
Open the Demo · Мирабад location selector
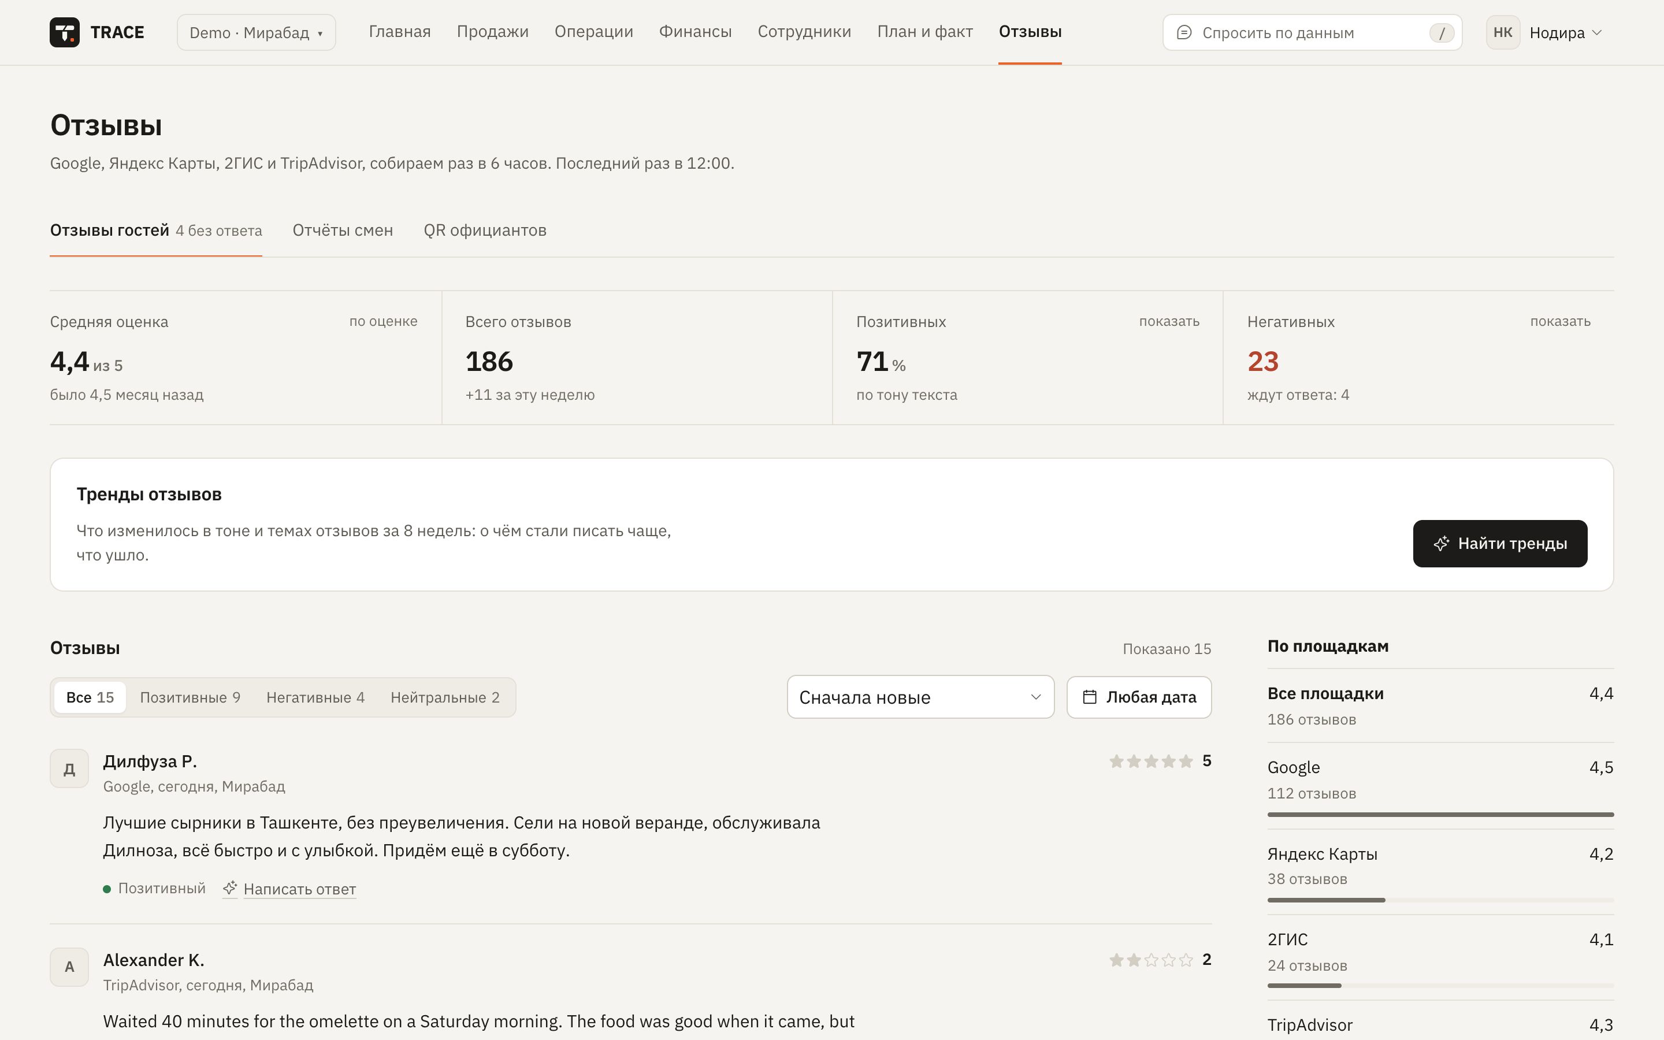click(257, 32)
